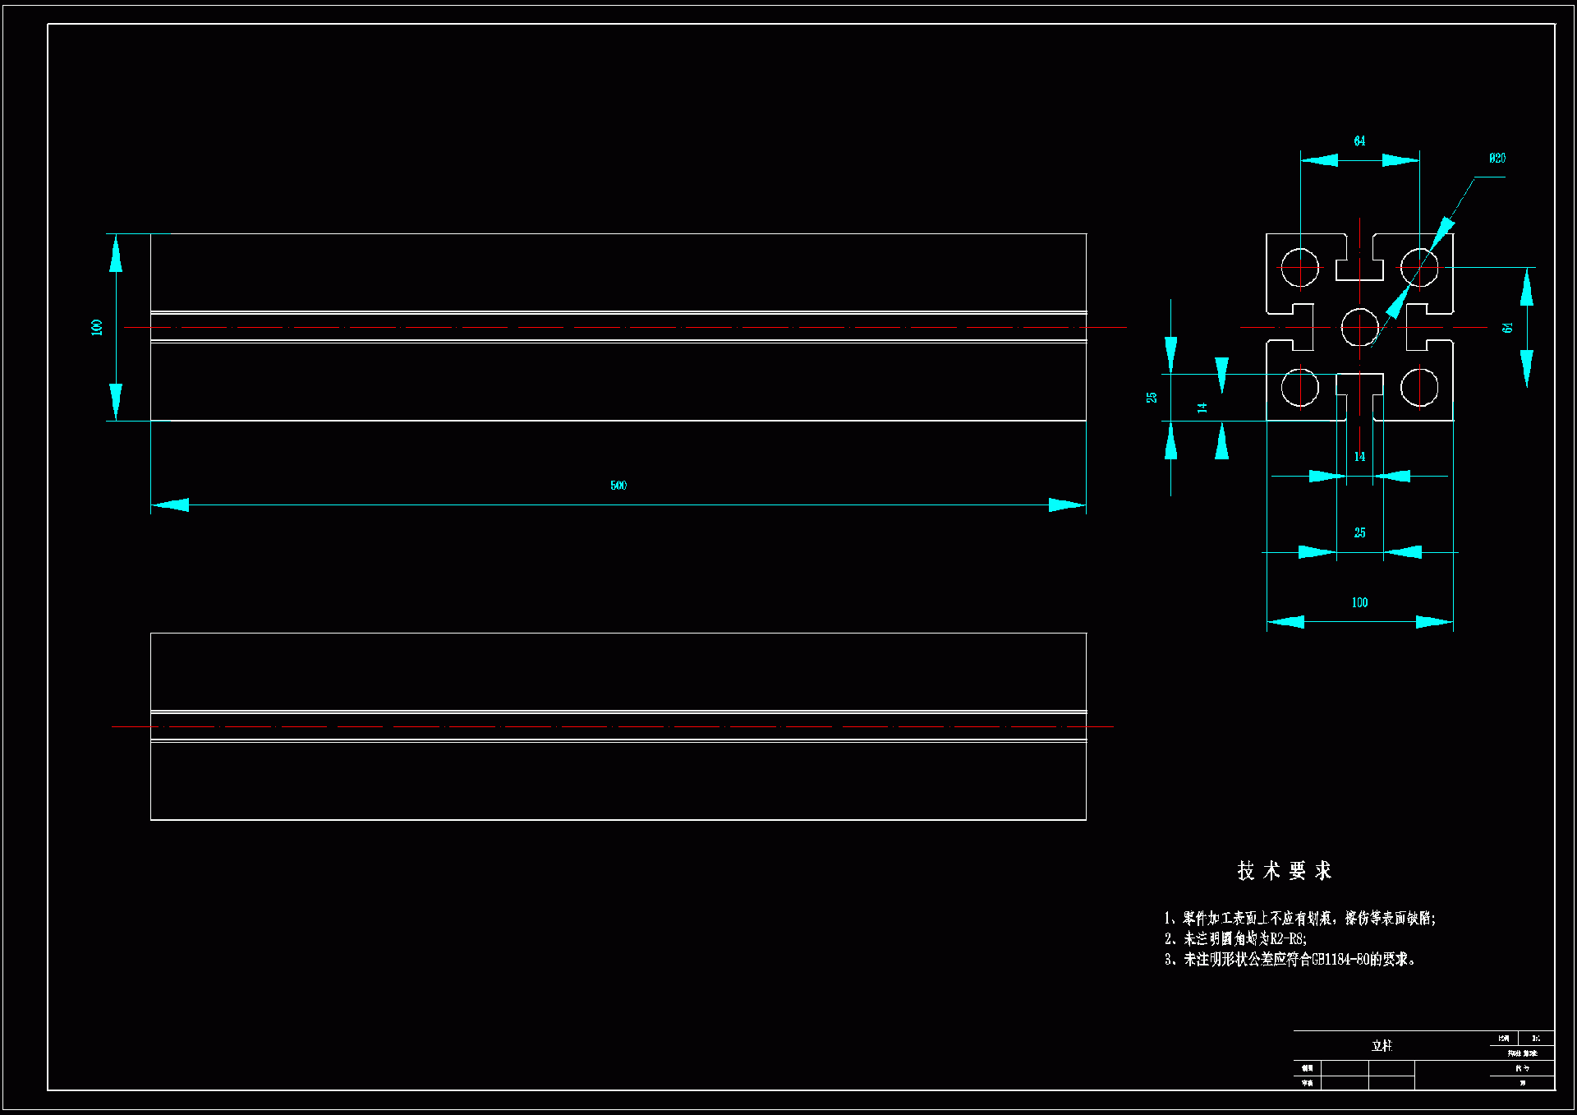Select the vertical 14 dimension beside section
Viewport: 1577px width, 1115px height.
pyautogui.click(x=1202, y=408)
